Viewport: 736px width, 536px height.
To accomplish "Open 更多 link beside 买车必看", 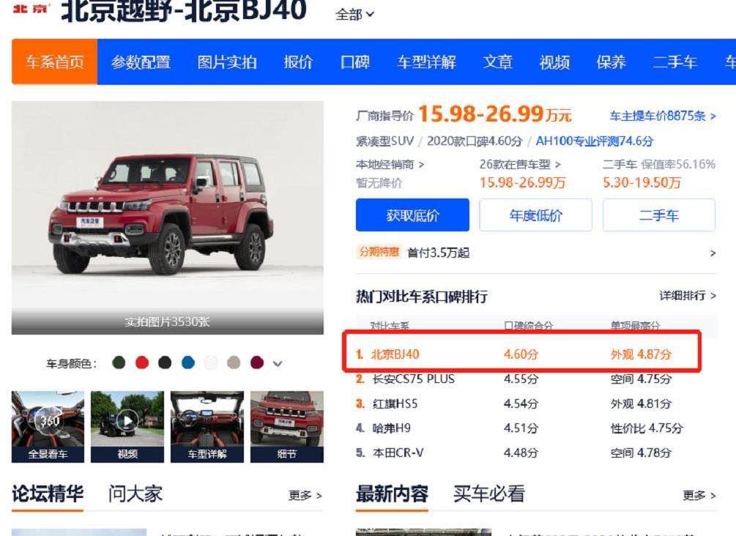I will point(699,496).
